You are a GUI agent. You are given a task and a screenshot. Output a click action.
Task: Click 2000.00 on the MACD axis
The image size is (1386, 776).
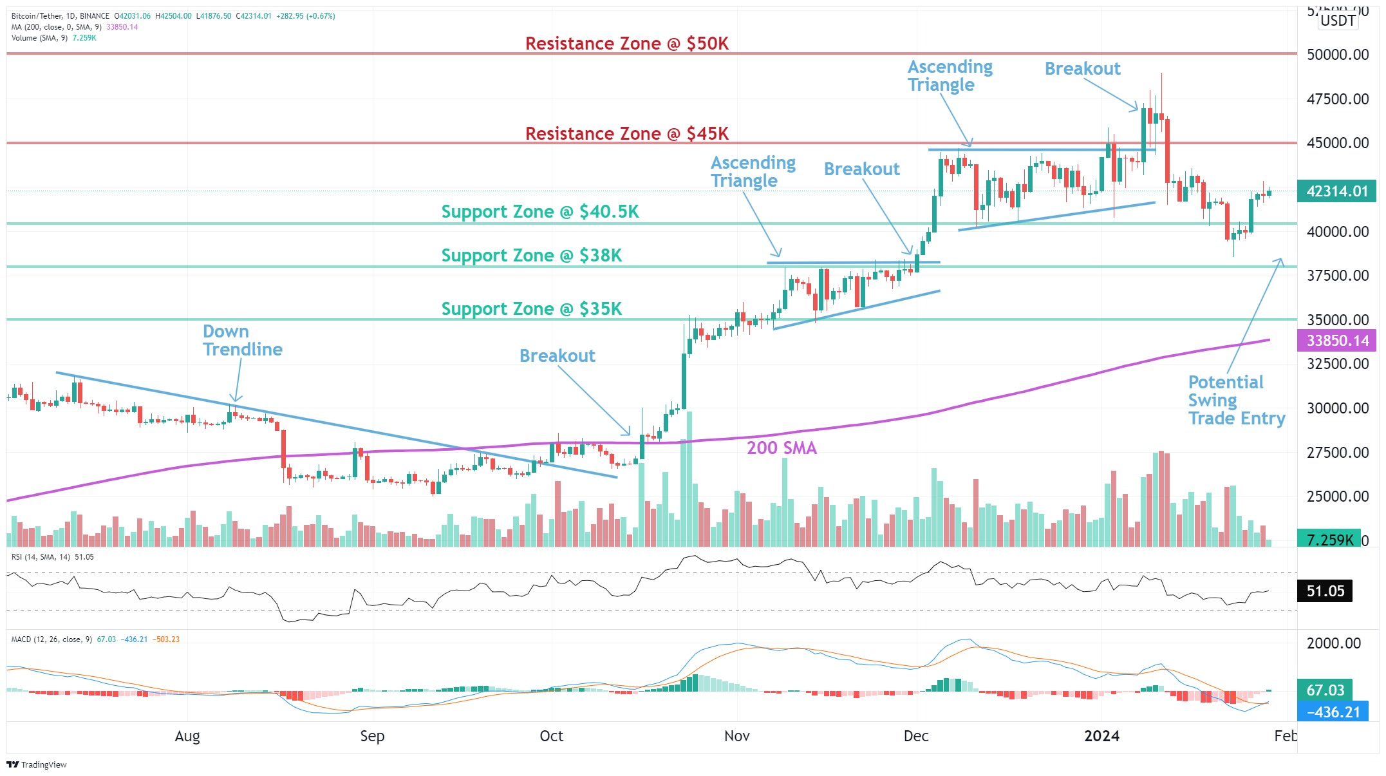tap(1334, 643)
